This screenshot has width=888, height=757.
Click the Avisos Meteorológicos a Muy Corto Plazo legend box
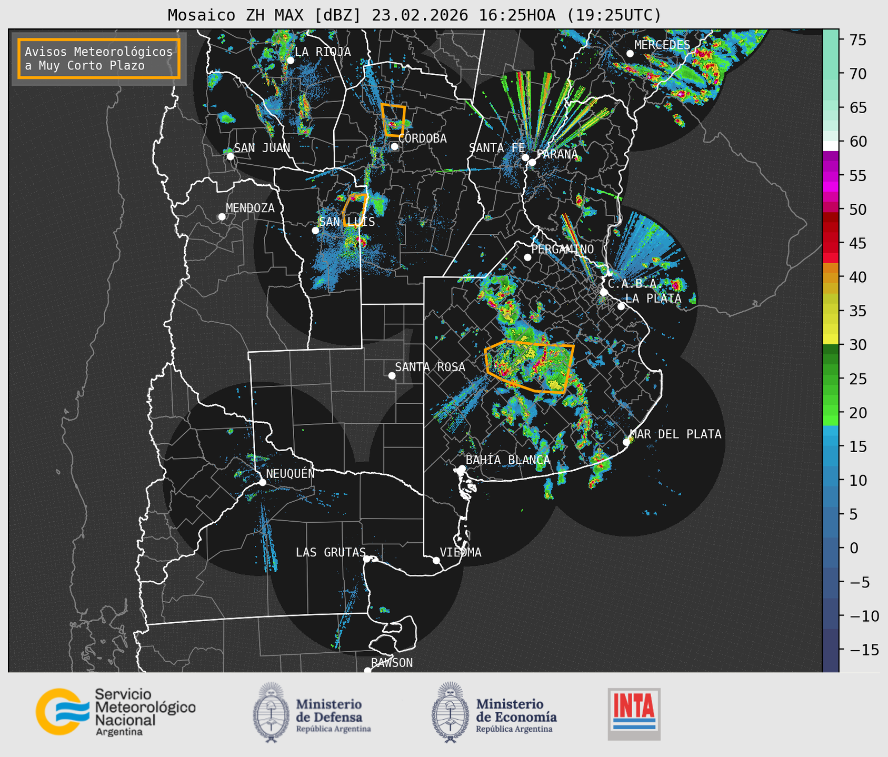(99, 58)
